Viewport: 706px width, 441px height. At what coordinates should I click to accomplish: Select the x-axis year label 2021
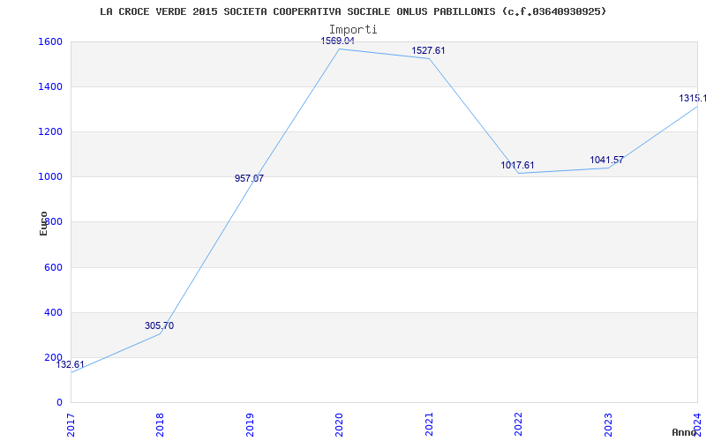coord(429,424)
